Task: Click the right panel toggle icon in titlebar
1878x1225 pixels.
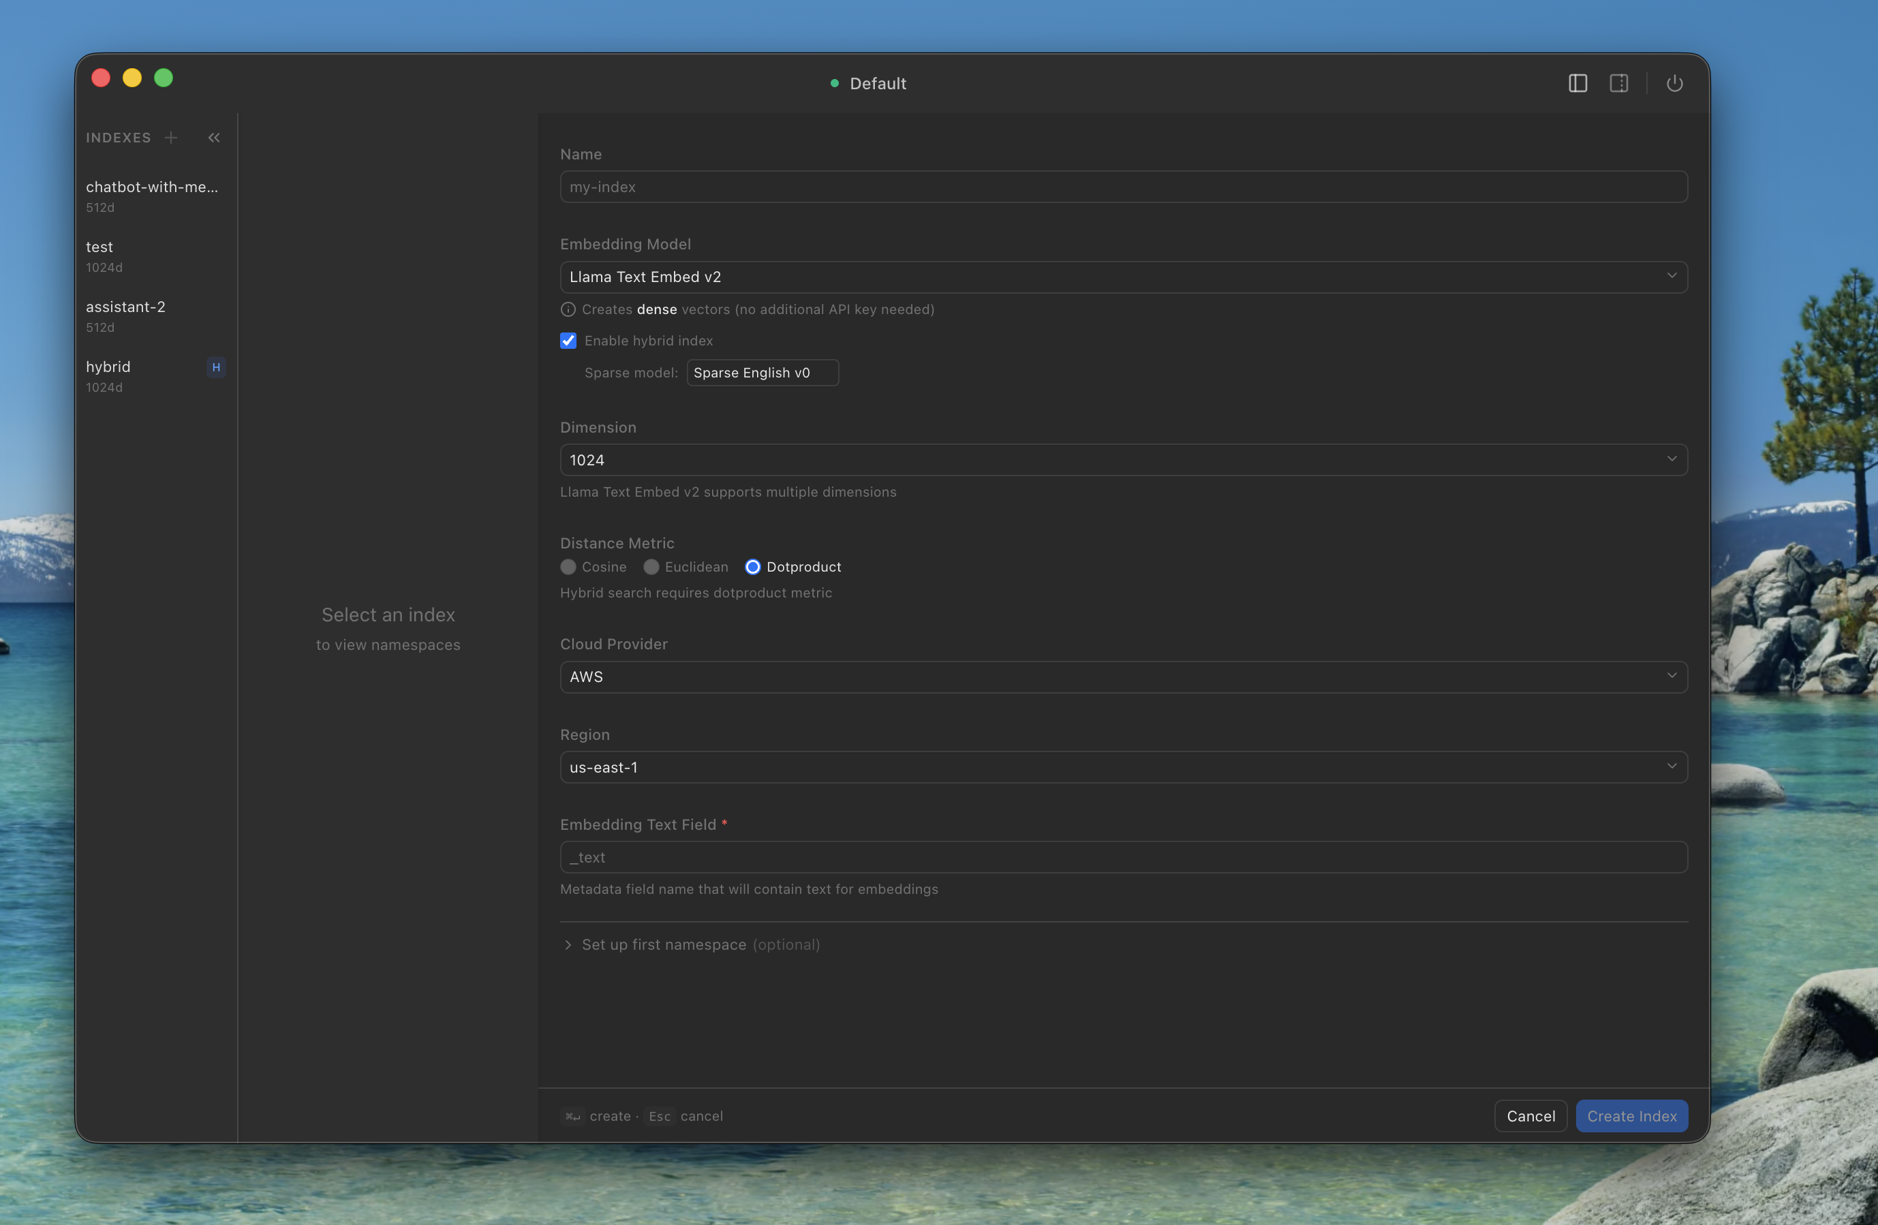Action: pos(1619,83)
